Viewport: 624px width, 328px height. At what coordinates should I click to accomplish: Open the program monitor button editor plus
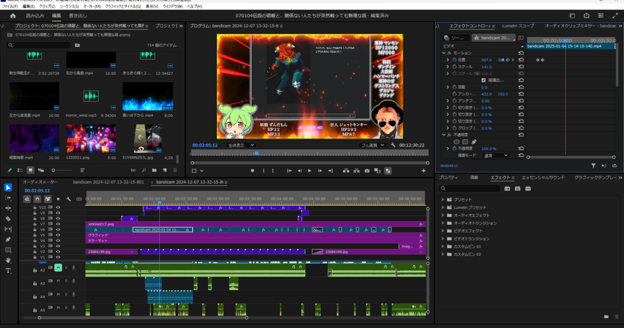(424, 171)
